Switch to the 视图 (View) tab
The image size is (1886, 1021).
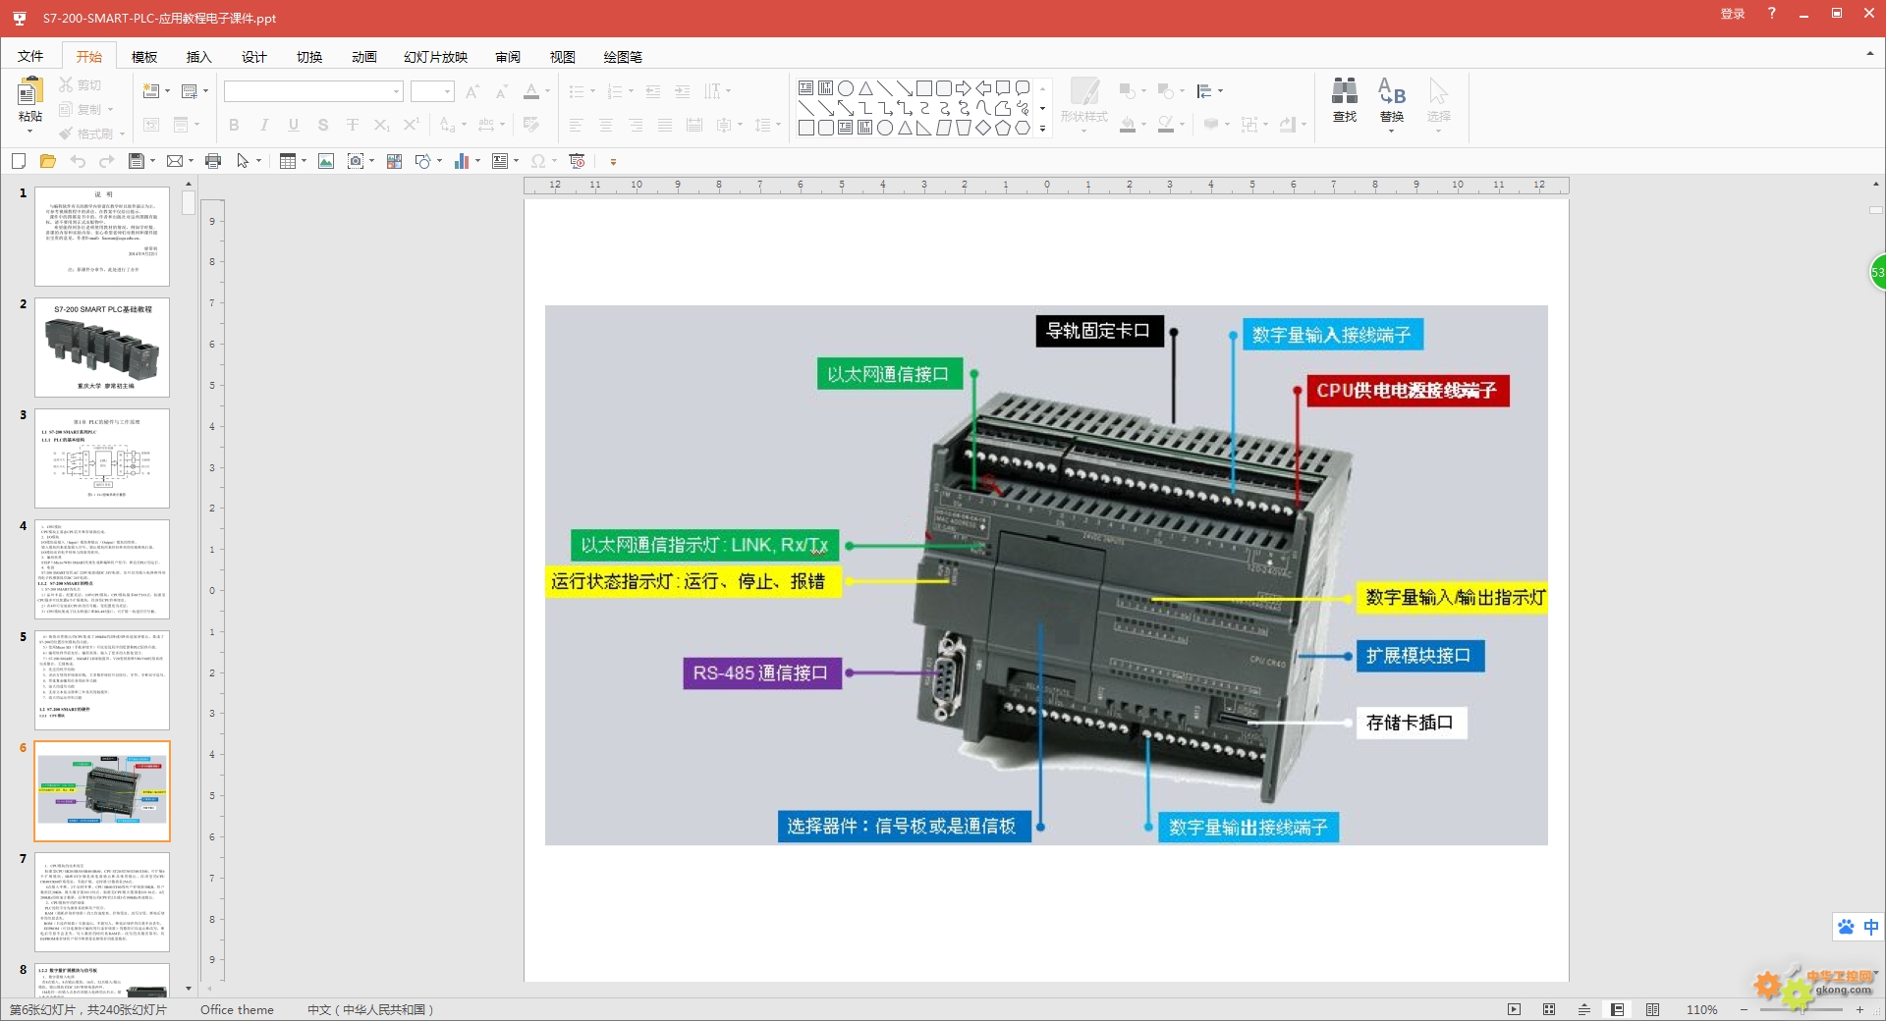562,56
